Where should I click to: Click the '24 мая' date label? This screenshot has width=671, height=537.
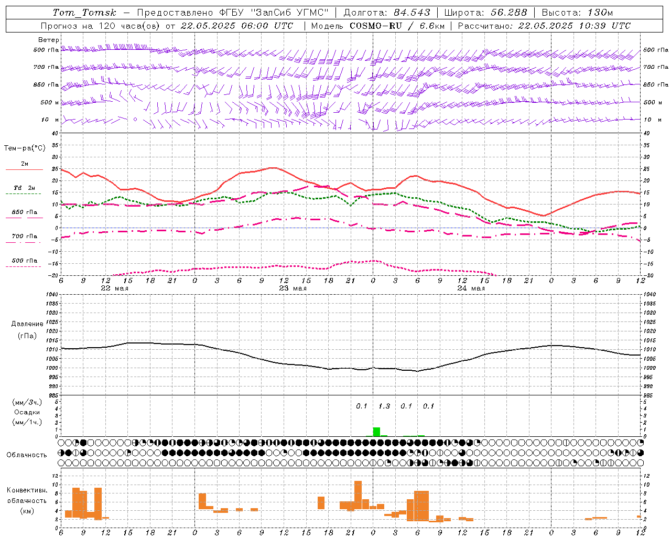coord(471,288)
